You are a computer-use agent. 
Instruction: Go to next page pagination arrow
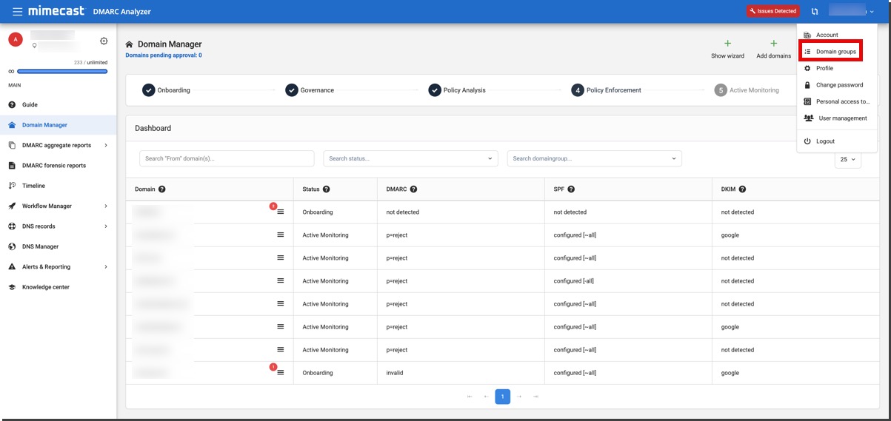519,397
